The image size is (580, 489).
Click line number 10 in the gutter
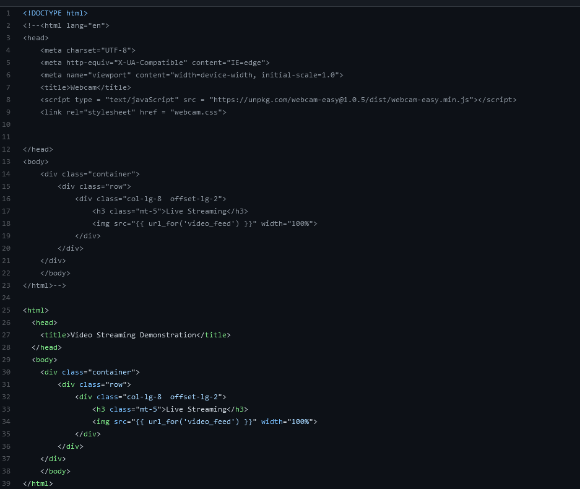tap(6, 124)
